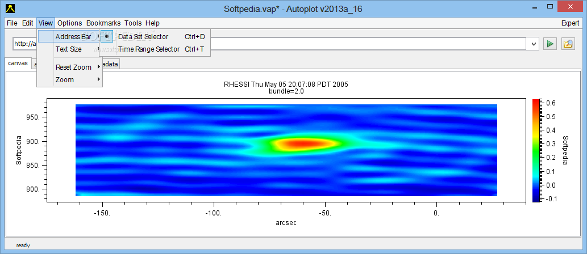Image resolution: width=587 pixels, height=254 pixels.
Task: Close the Autoplot window
Action: point(571,6)
